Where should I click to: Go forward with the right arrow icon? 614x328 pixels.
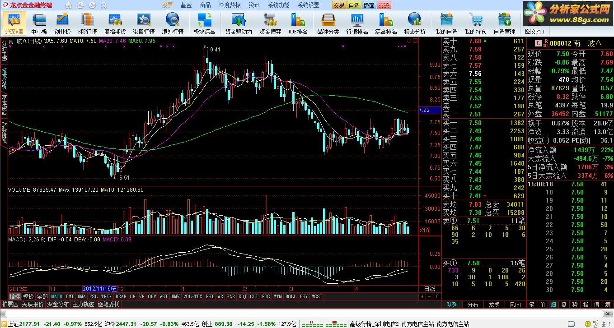pyautogui.click(x=92, y=5)
